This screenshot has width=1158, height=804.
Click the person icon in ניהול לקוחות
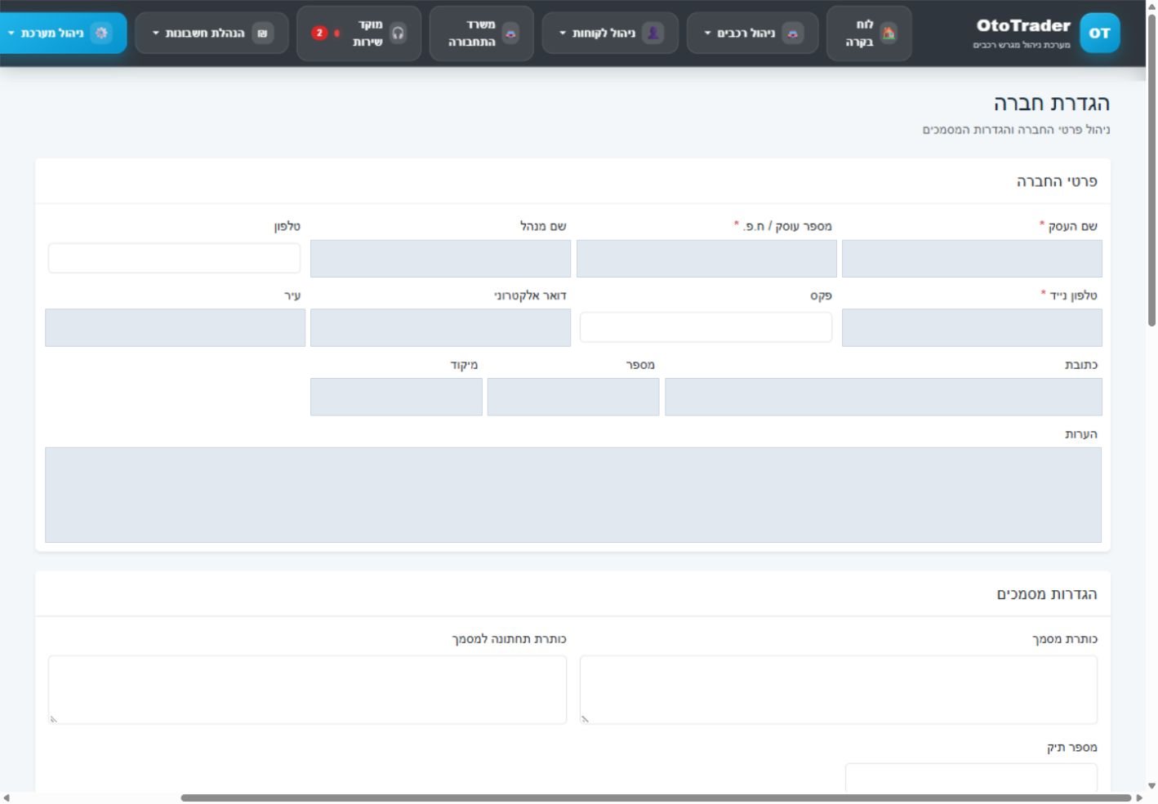pos(652,33)
